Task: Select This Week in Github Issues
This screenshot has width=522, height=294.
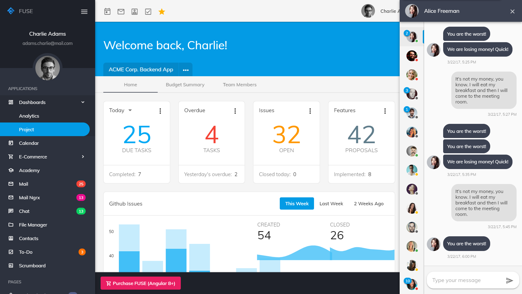Action: tap(297, 204)
